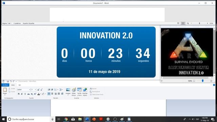Viewport: 217px width, 122px height.
Task: Click the Word web layout view icon
Action: click(188, 23)
